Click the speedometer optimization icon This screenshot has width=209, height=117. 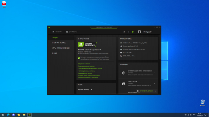coord(124,73)
